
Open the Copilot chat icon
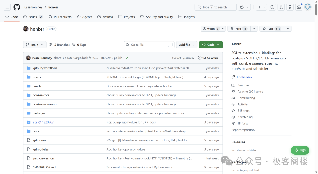(x=241, y=7)
